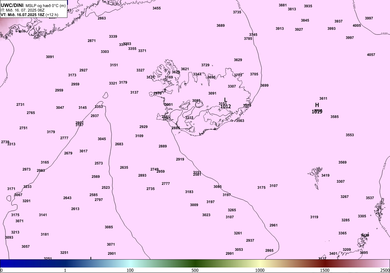Screen dimensions: 390x273
Task: Click the H symbol east of Iceland
Action: (x=317, y=105)
